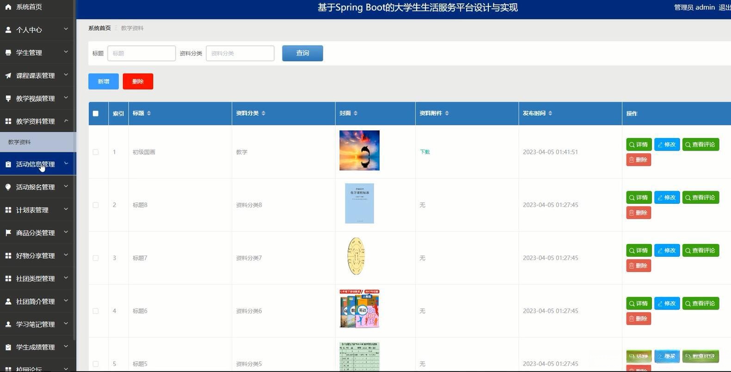Expand 教学视频管理 menu chevron
The width and height of the screenshot is (731, 372).
tap(66, 98)
